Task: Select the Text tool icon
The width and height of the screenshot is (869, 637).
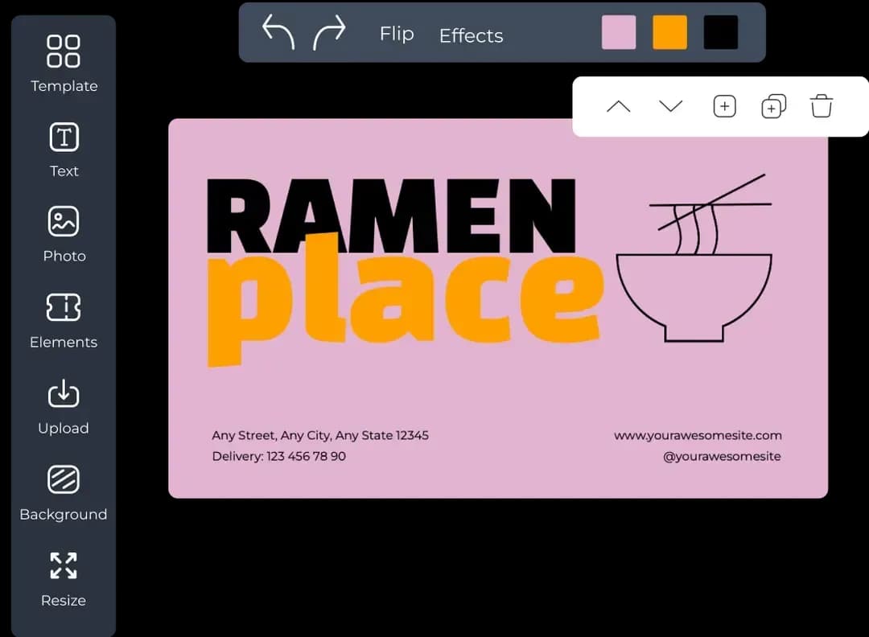Action: click(x=64, y=137)
